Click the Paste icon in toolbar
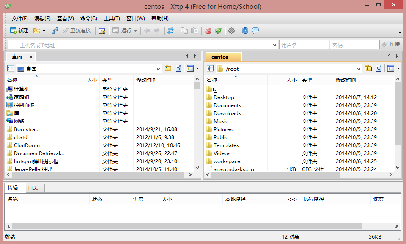406x244 pixels. click(x=195, y=31)
